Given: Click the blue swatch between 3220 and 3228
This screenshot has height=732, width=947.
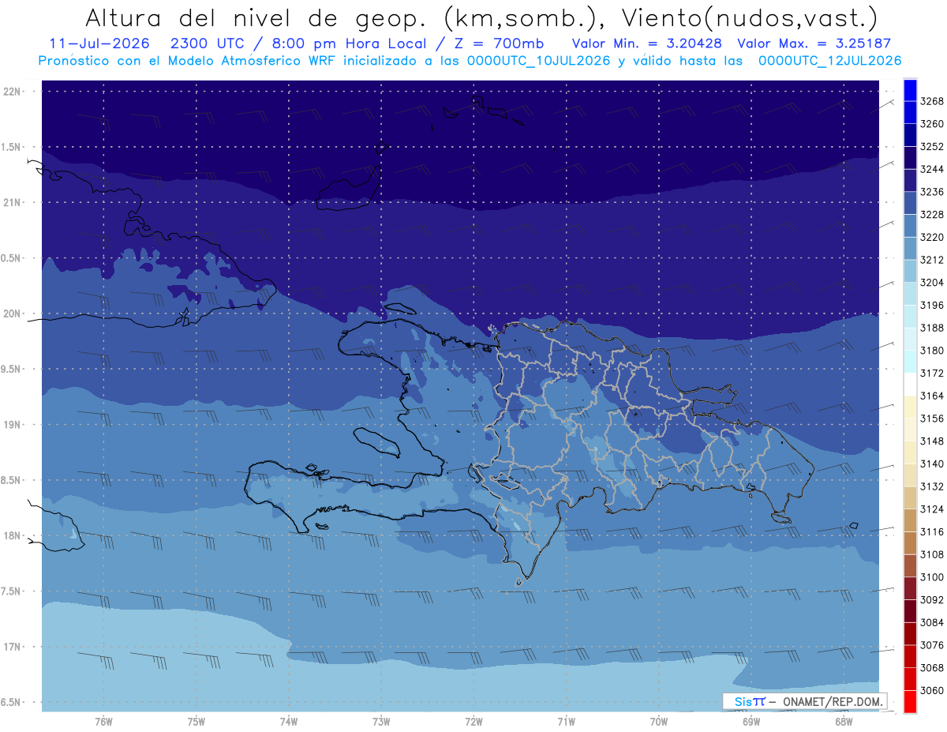Looking at the screenshot, I should point(910,226).
